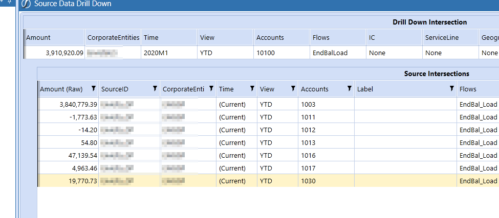Select YTD in account 1016 row

pyautogui.click(x=278, y=155)
